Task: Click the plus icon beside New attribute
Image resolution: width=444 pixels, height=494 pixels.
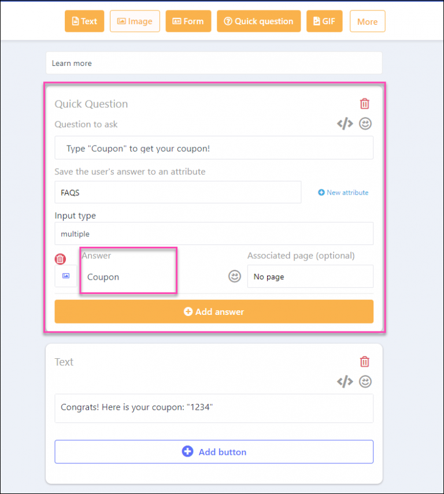Action: (321, 192)
